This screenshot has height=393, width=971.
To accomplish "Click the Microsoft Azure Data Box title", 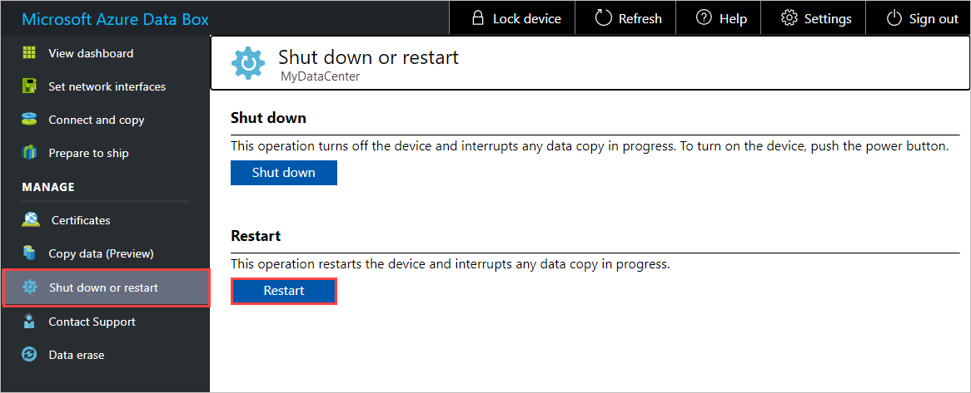I will tap(115, 19).
